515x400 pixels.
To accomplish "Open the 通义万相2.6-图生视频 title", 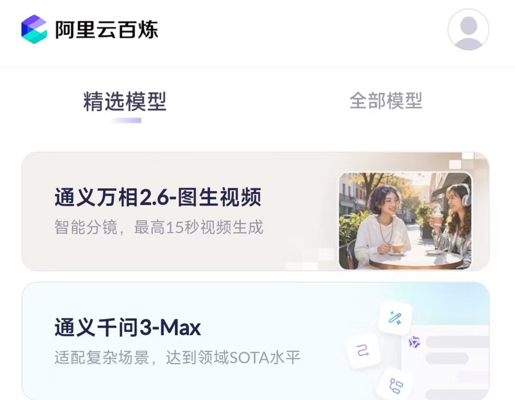I will [158, 197].
